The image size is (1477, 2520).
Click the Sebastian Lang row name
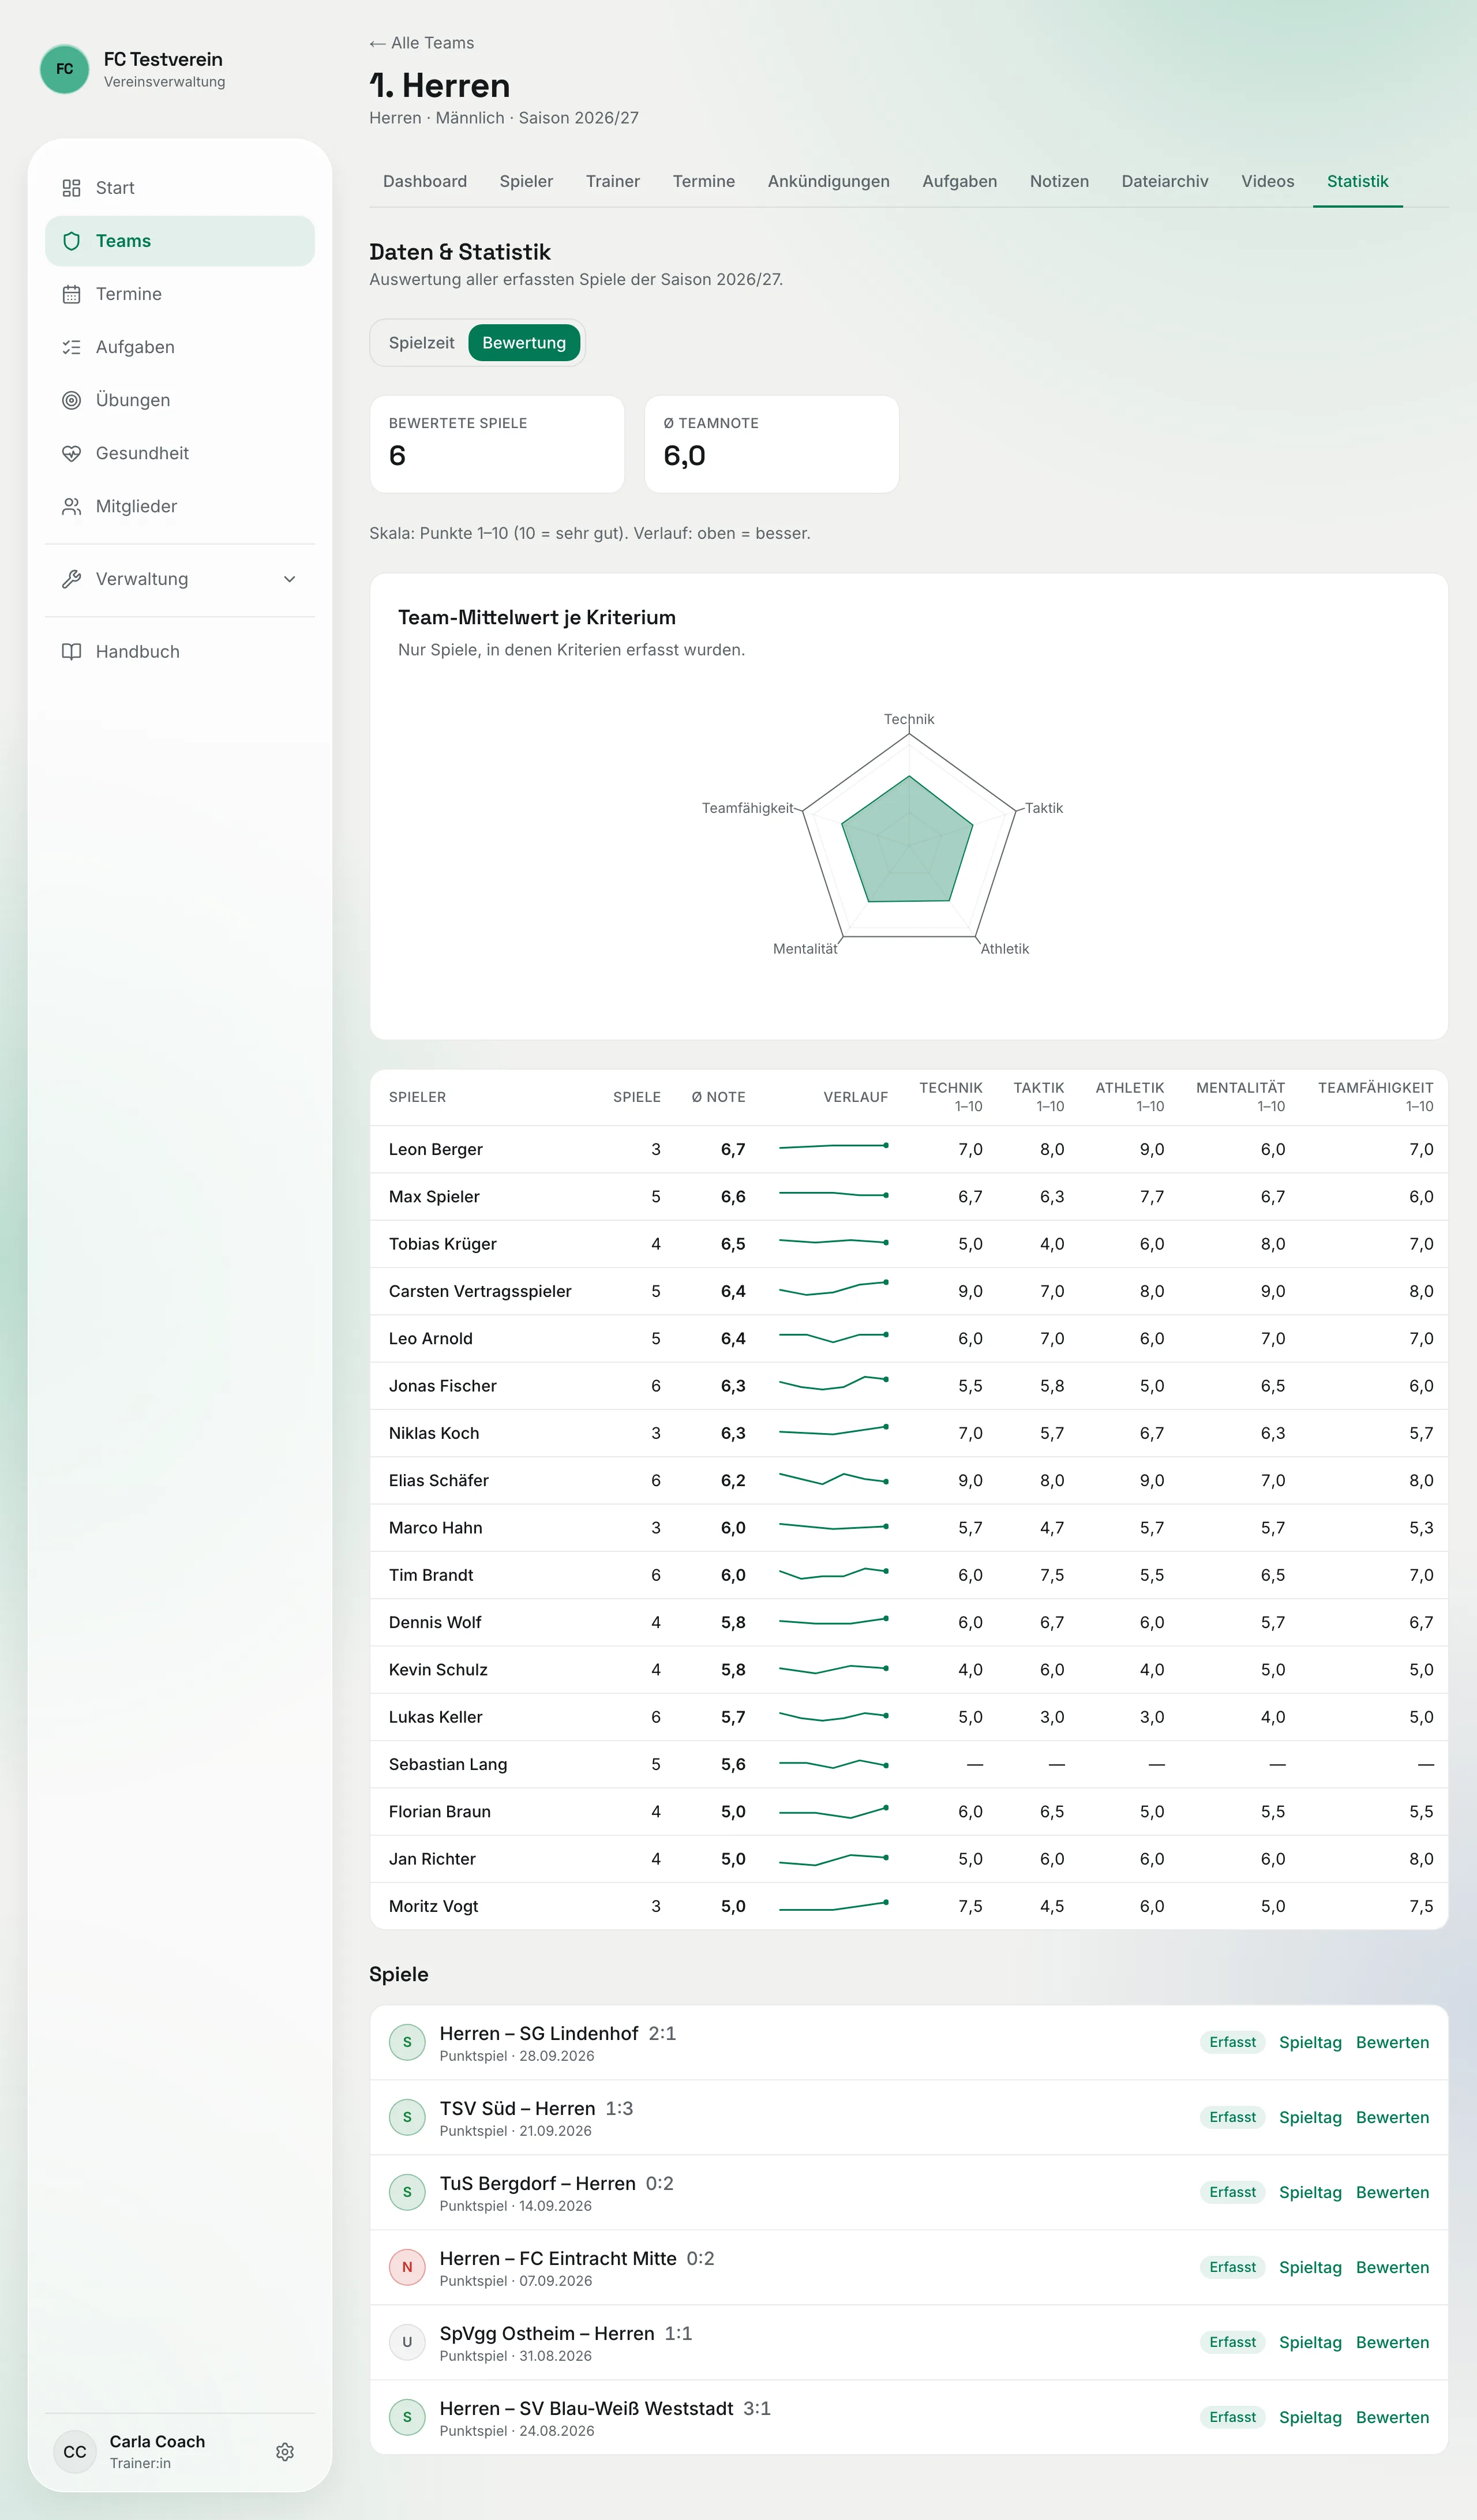tap(448, 1764)
